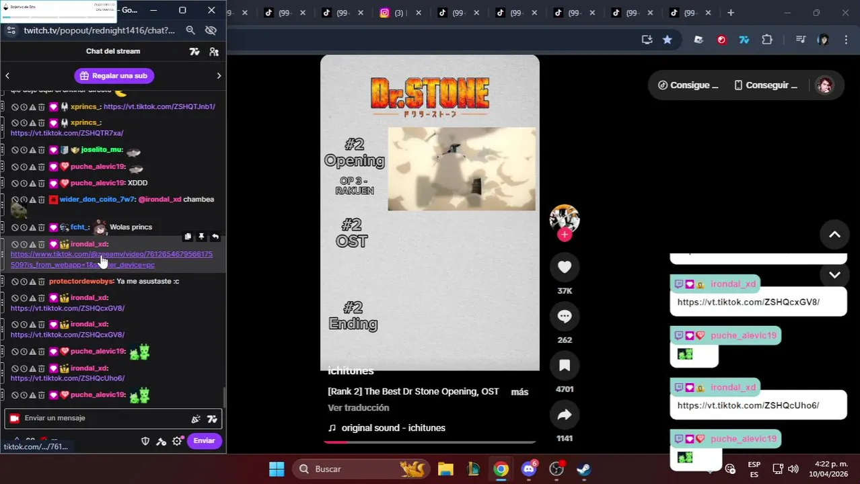Open the 7TV extension in Chrome toolbar
The height and width of the screenshot is (484, 860).
pyautogui.click(x=744, y=40)
